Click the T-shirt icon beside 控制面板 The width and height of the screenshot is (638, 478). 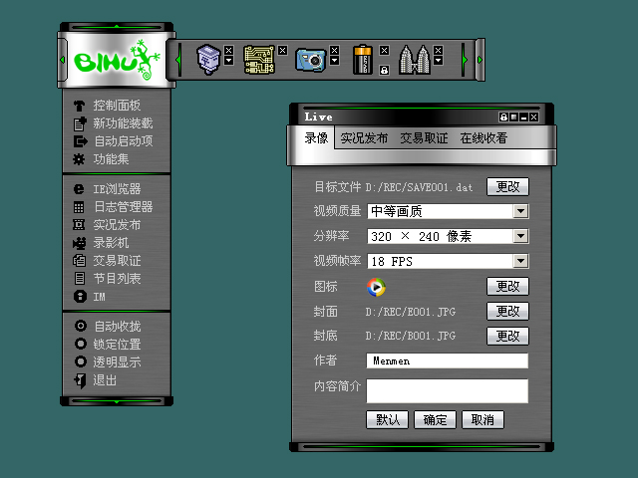pyautogui.click(x=80, y=106)
